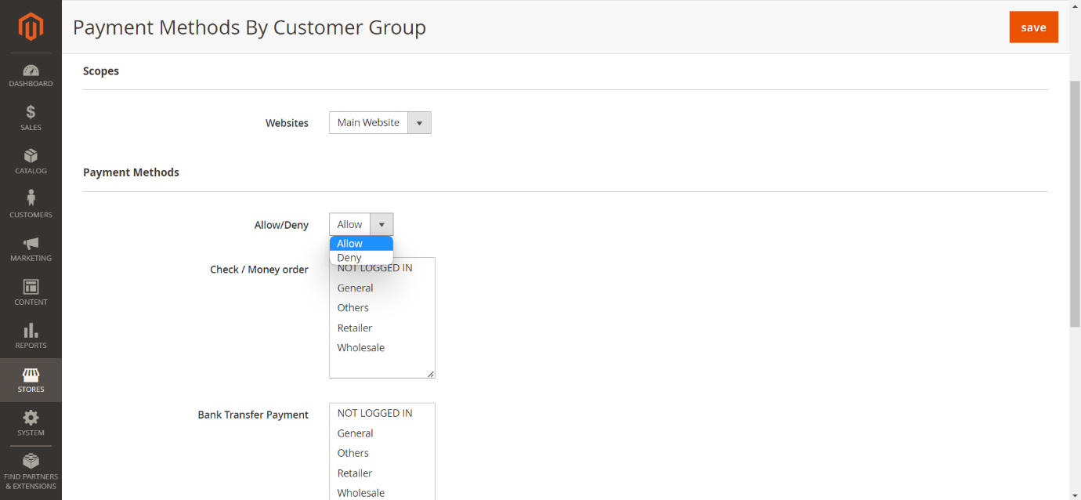Open the Content layout icon

click(31, 287)
